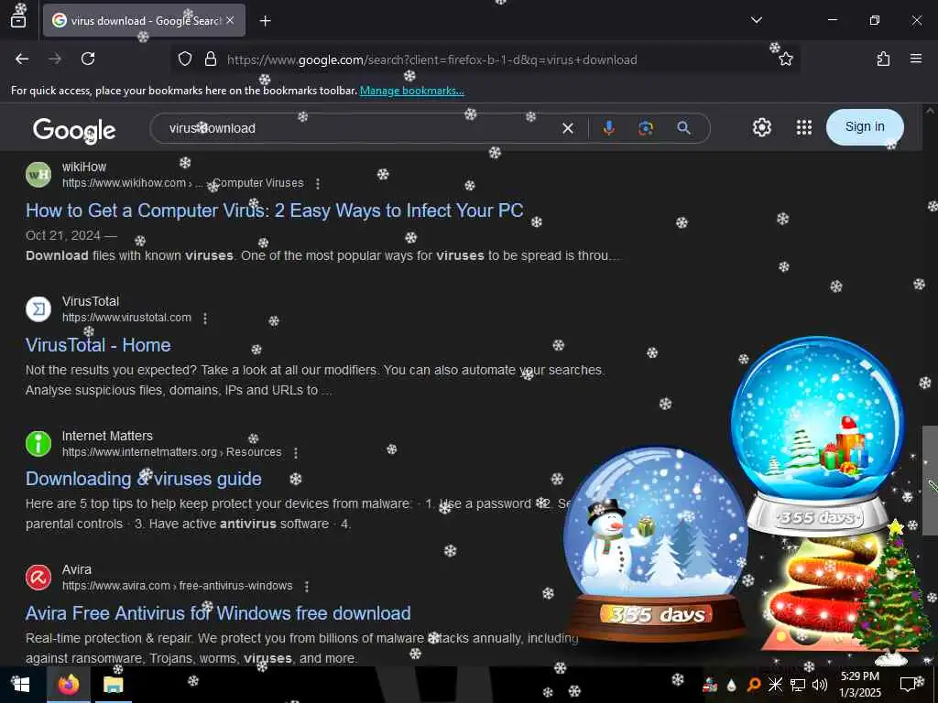Click the water drop tray icon
Screen dimensions: 938x703
pos(731,685)
